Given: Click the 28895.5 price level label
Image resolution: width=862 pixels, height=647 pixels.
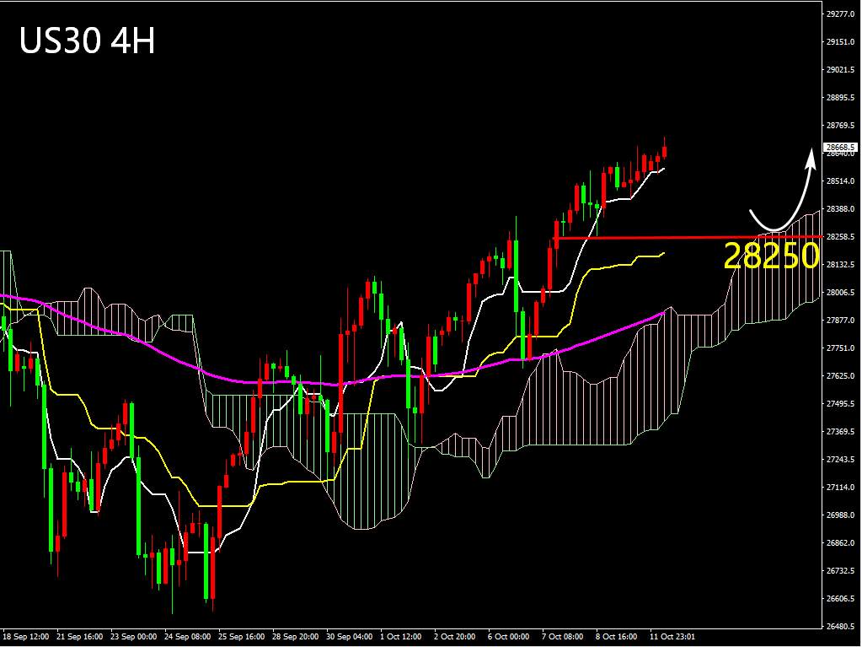Looking at the screenshot, I should (x=841, y=97).
